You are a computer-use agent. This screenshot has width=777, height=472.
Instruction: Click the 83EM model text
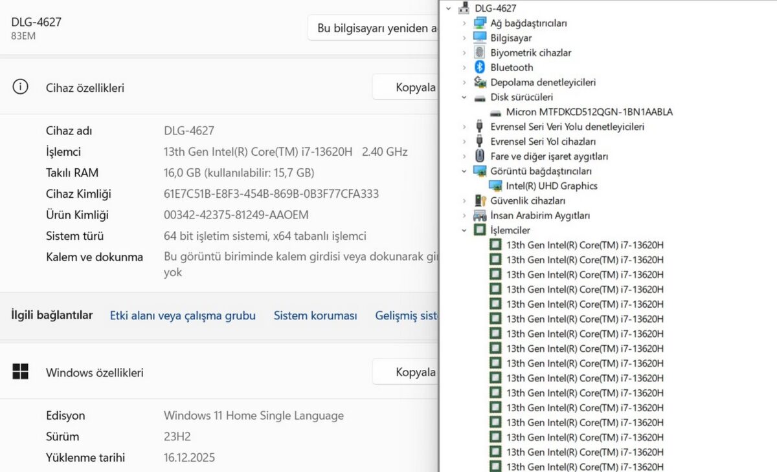pyautogui.click(x=23, y=36)
